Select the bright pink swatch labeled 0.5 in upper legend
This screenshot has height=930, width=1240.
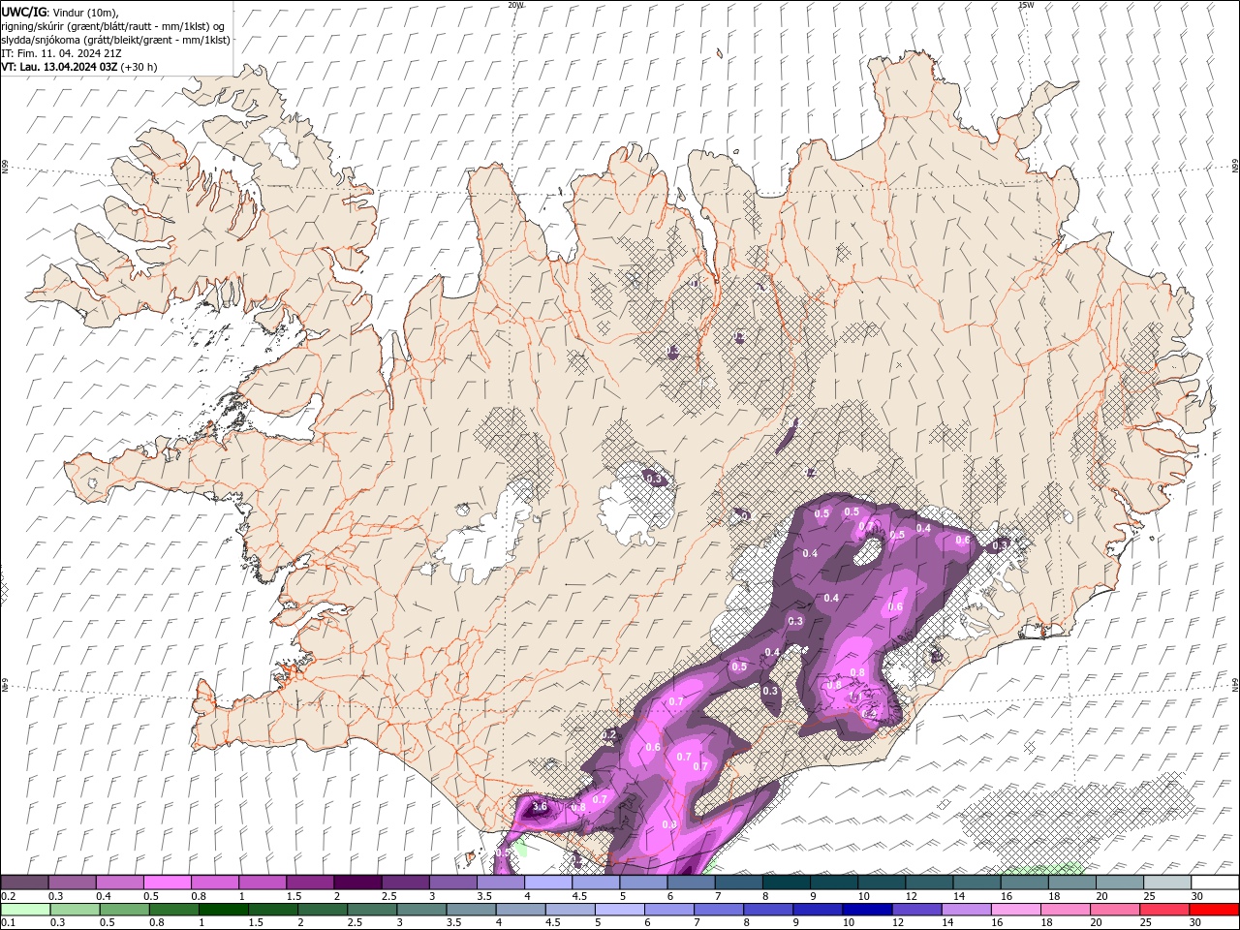pos(167,883)
